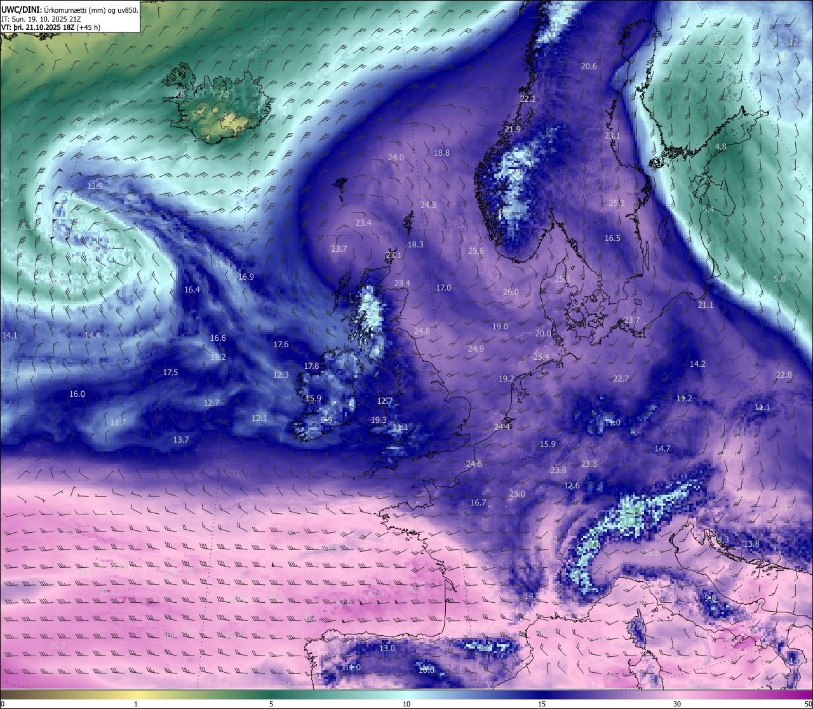Click the 21.9 value label
Screen dimensions: 813x709
tap(513, 129)
